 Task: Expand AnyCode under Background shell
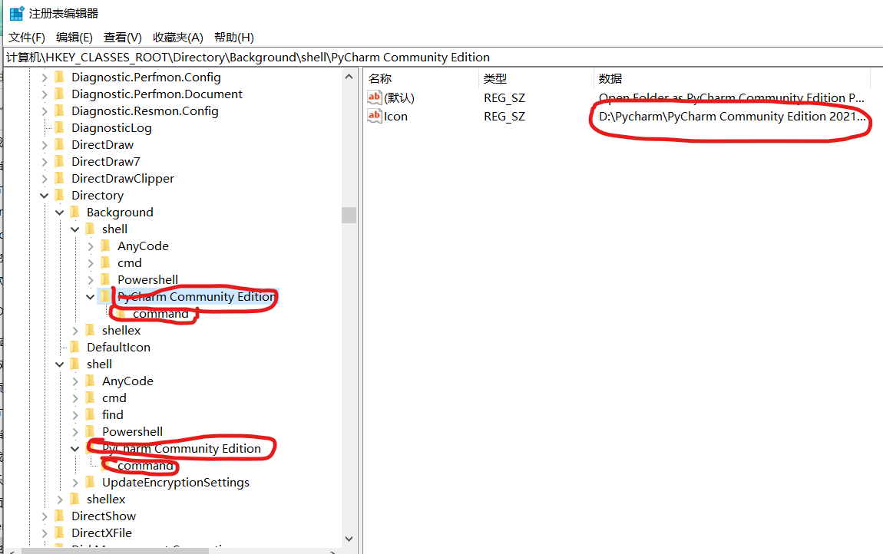coord(90,246)
